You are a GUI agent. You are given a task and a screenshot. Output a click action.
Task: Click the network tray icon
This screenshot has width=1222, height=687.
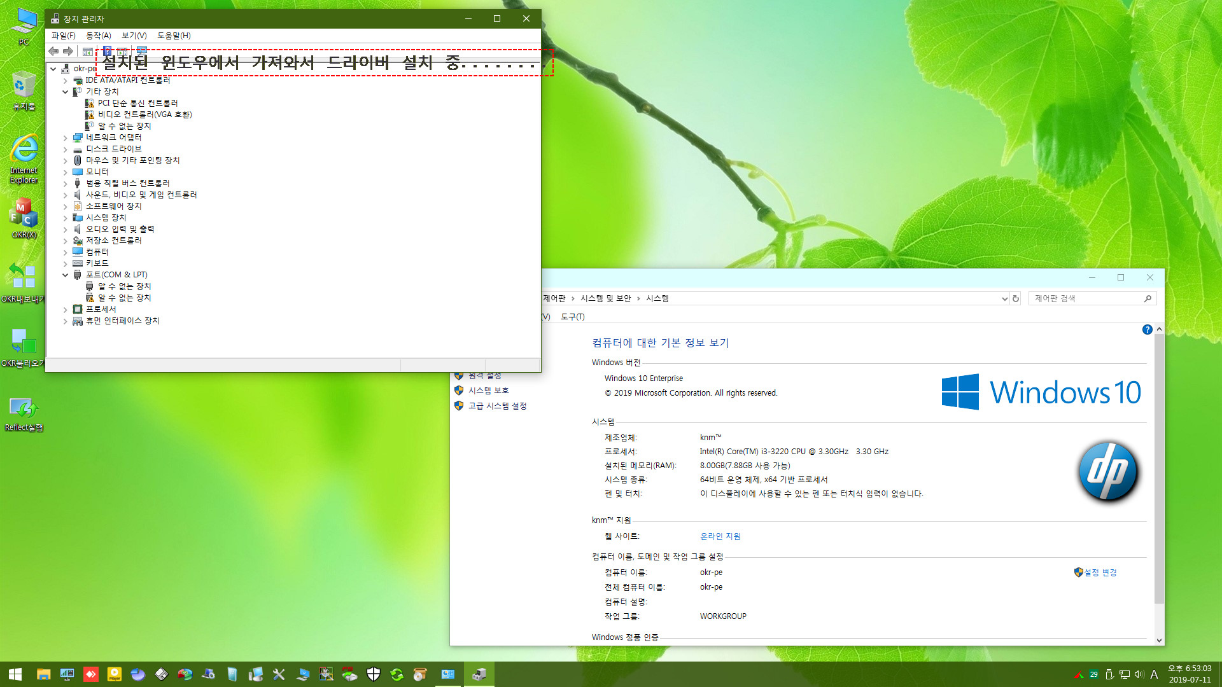coord(1125,674)
